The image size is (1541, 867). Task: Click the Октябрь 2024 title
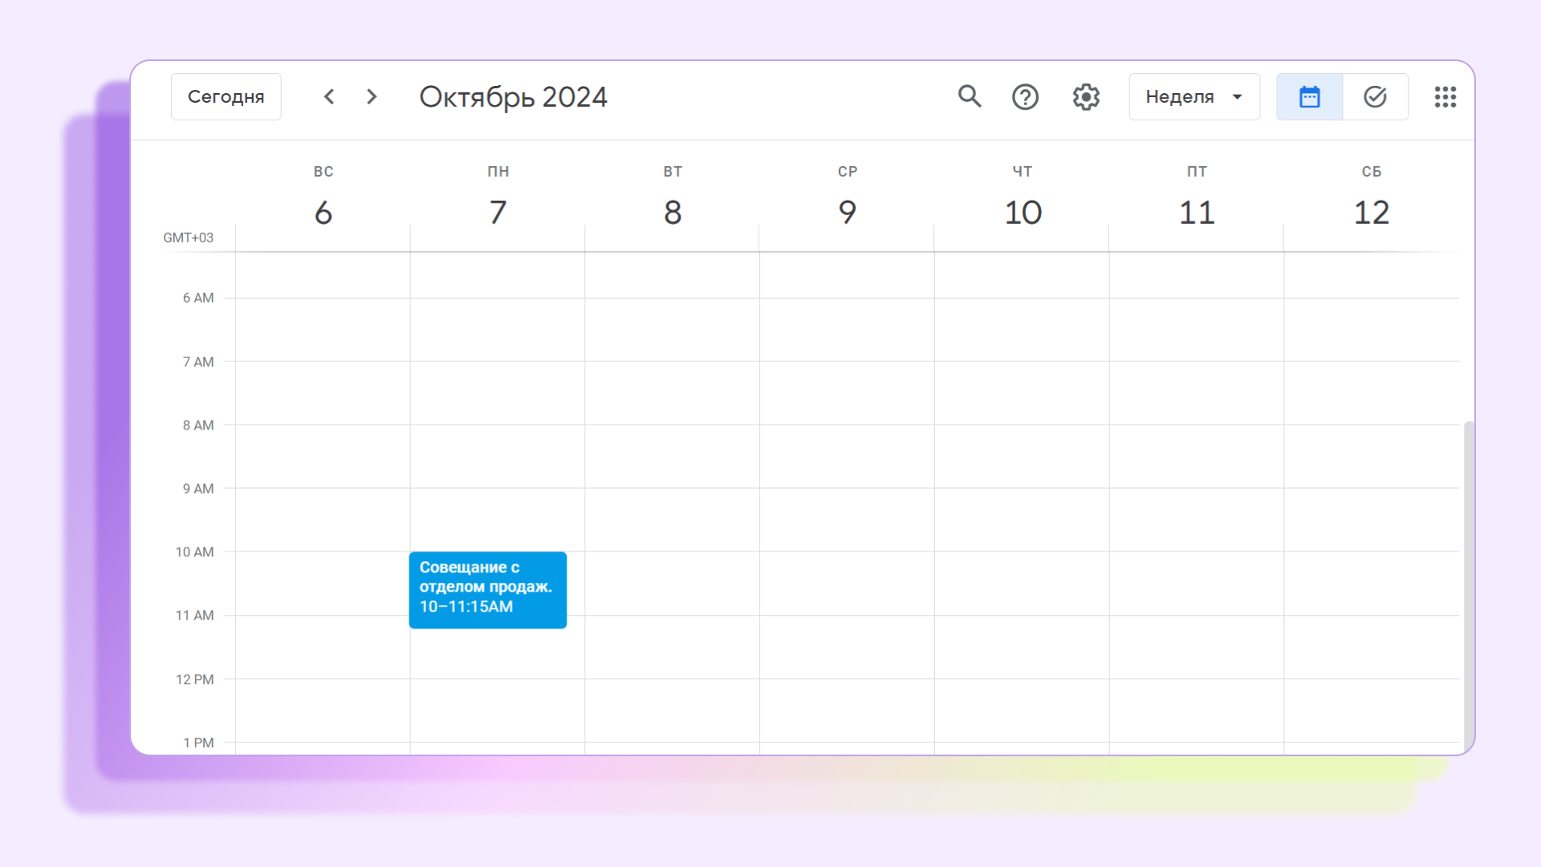[x=513, y=97]
